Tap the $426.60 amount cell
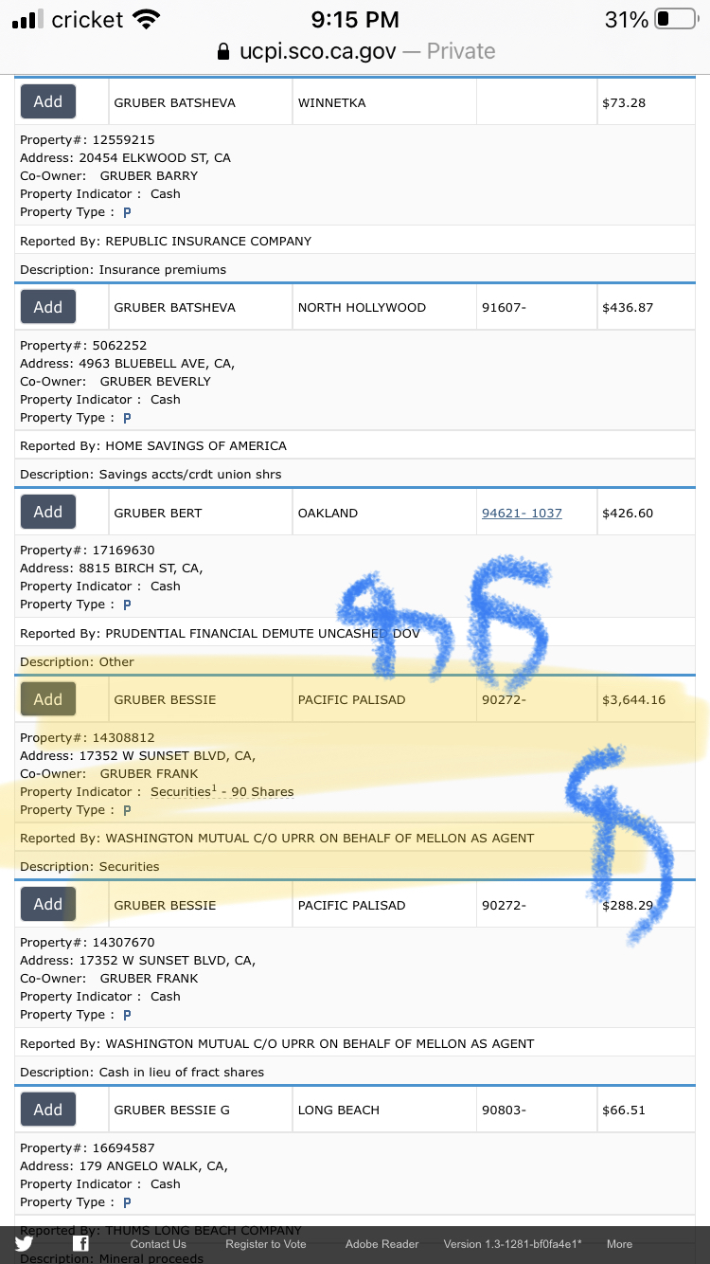 point(646,513)
